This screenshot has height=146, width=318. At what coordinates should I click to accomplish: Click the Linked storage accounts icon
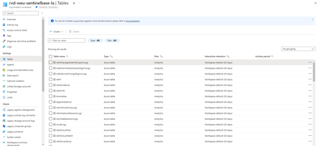(4, 87)
